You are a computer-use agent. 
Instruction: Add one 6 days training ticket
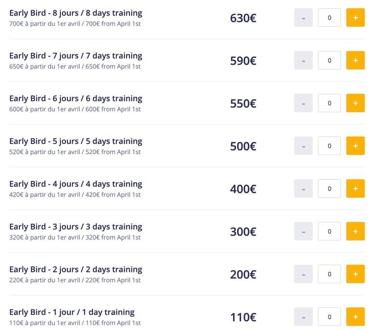(355, 103)
